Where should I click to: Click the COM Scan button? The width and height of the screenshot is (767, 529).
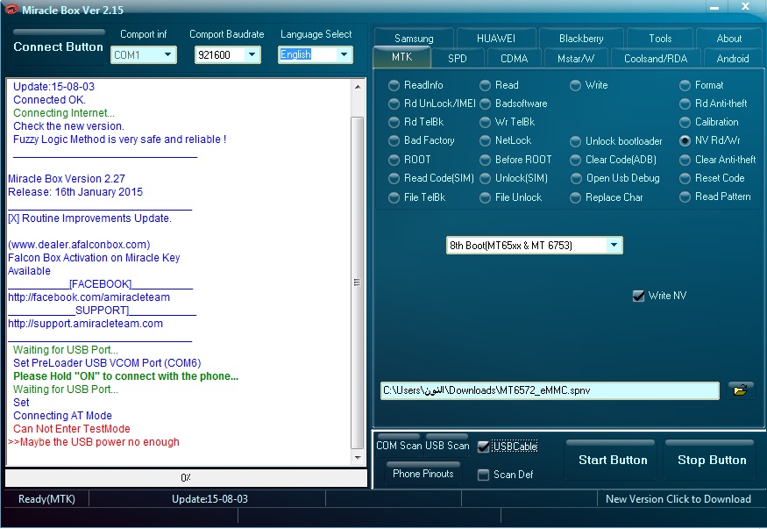click(x=399, y=446)
